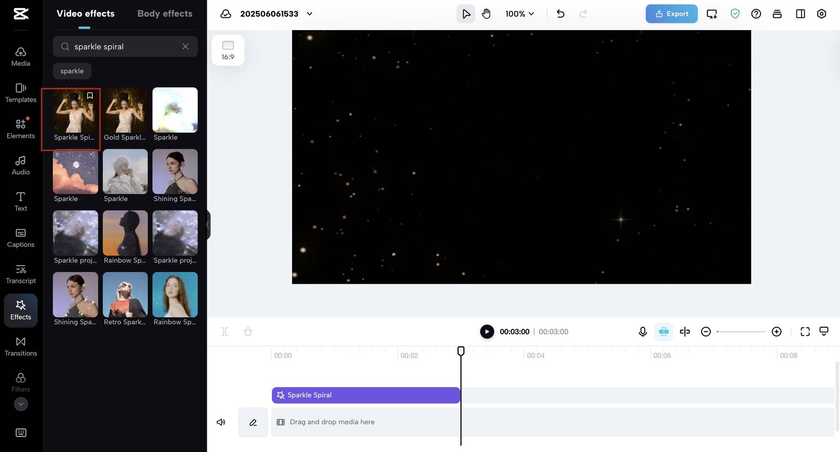Click the timeline playhead marker

click(461, 351)
